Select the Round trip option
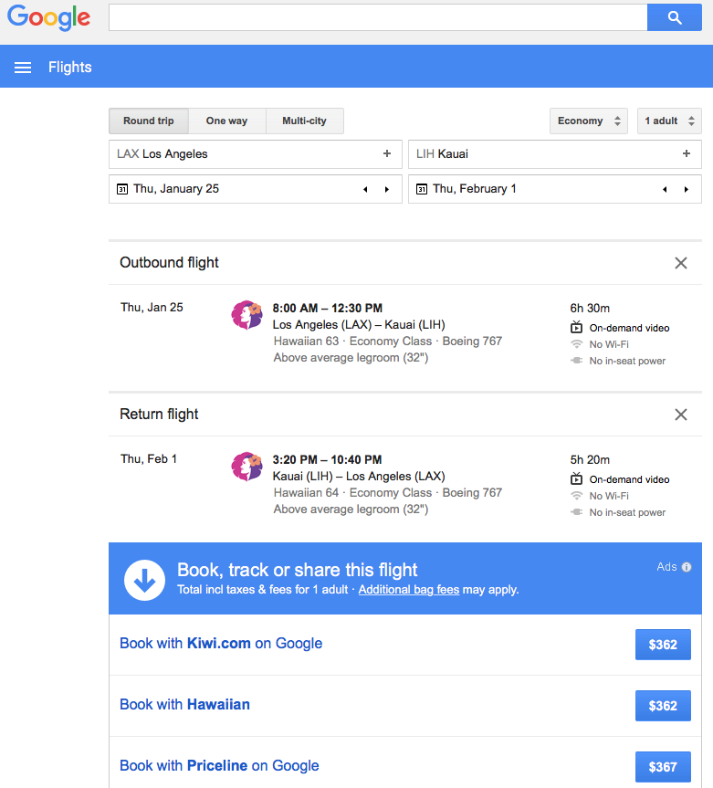713x788 pixels. coord(148,121)
